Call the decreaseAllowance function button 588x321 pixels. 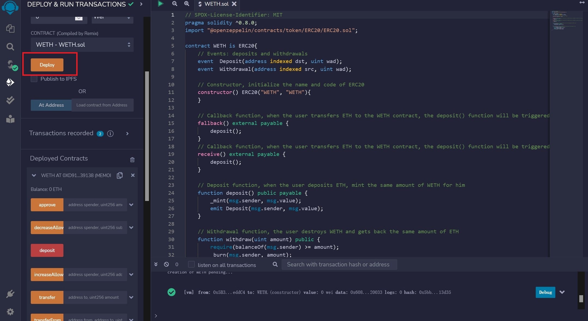coord(47,228)
